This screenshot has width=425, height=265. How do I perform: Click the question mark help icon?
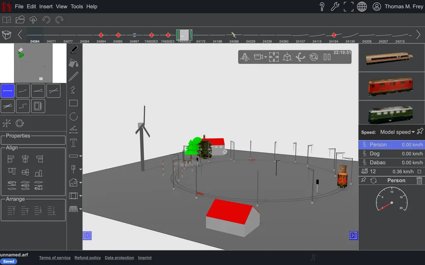point(322,7)
